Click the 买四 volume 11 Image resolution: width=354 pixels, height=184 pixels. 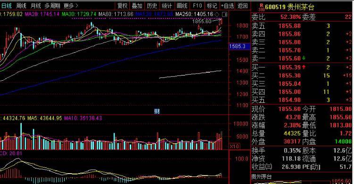[x=326, y=92]
